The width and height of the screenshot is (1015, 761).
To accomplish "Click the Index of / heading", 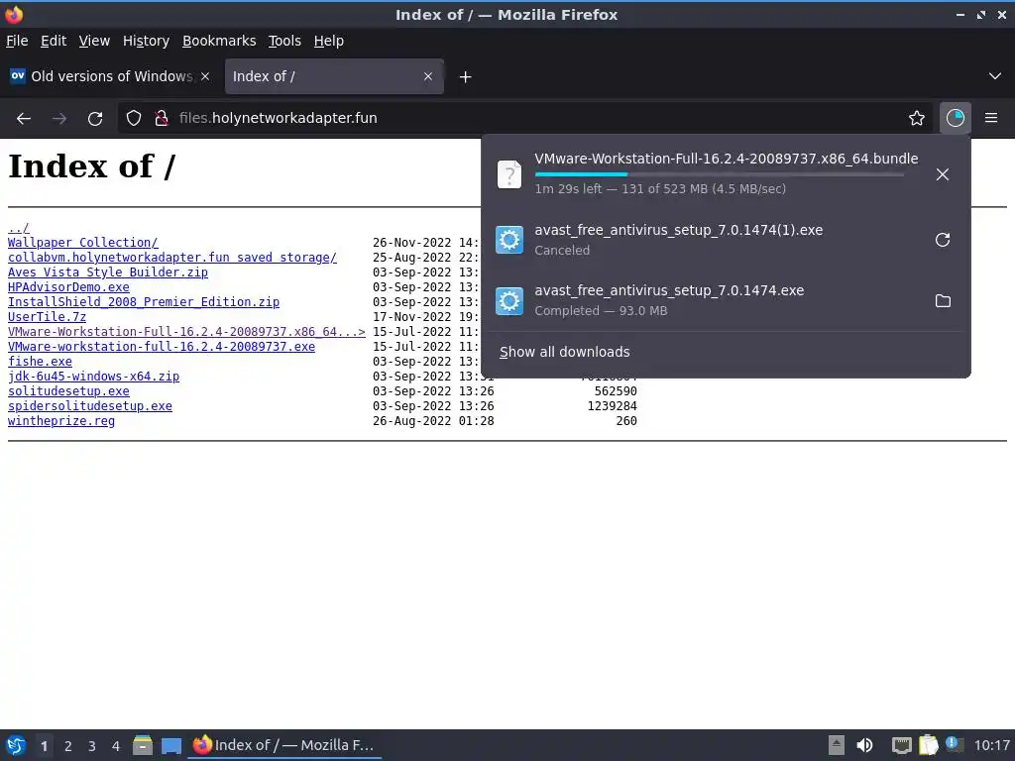I will coord(92,166).
